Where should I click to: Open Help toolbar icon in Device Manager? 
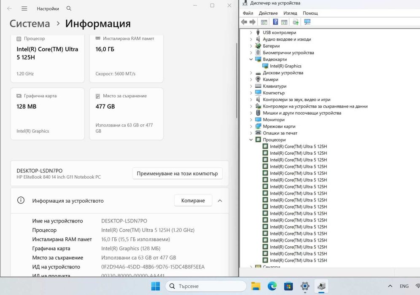[275, 22]
